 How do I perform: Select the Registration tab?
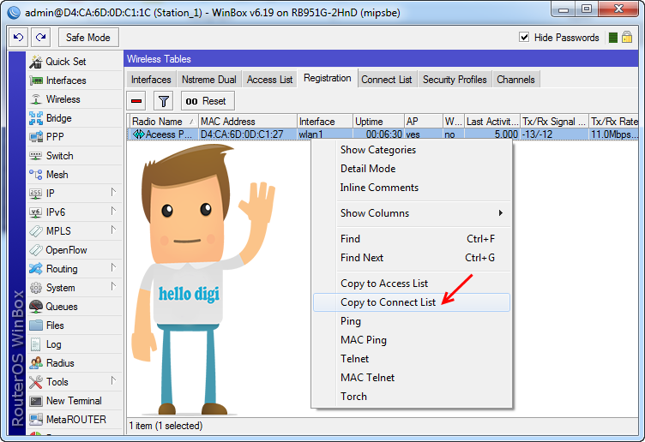[x=328, y=78]
